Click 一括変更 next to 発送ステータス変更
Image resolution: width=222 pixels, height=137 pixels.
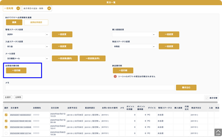[169, 46]
